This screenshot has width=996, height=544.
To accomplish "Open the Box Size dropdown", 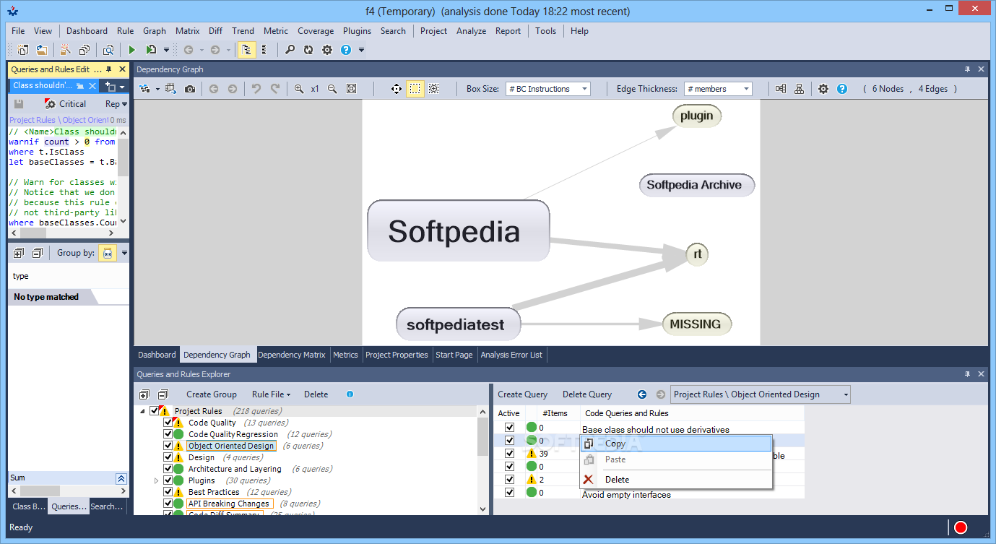I will point(548,89).
